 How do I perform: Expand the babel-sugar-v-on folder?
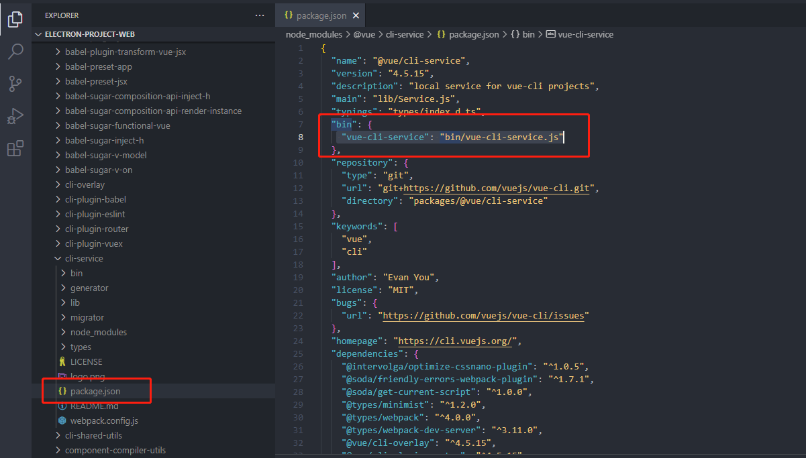99,170
